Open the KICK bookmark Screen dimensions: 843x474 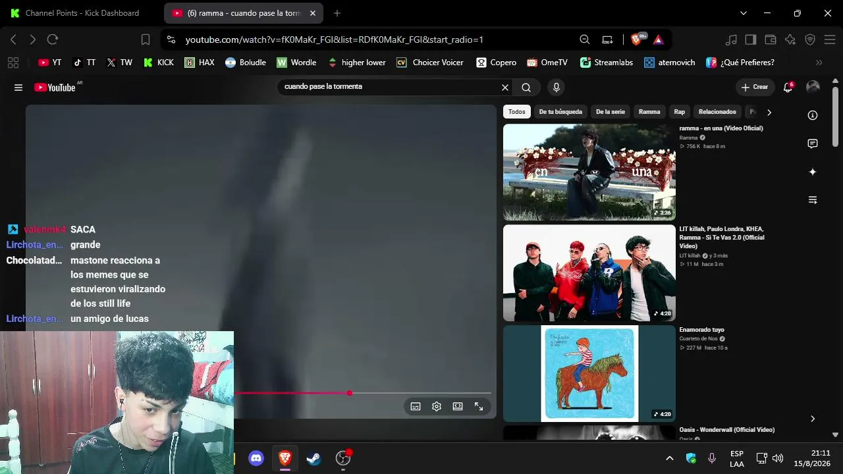click(x=158, y=63)
